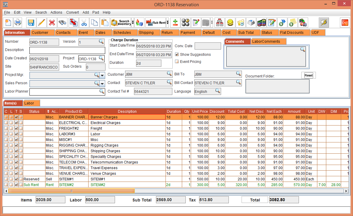
Task: Click the scissors cut icon
Action: (x=84, y=23)
